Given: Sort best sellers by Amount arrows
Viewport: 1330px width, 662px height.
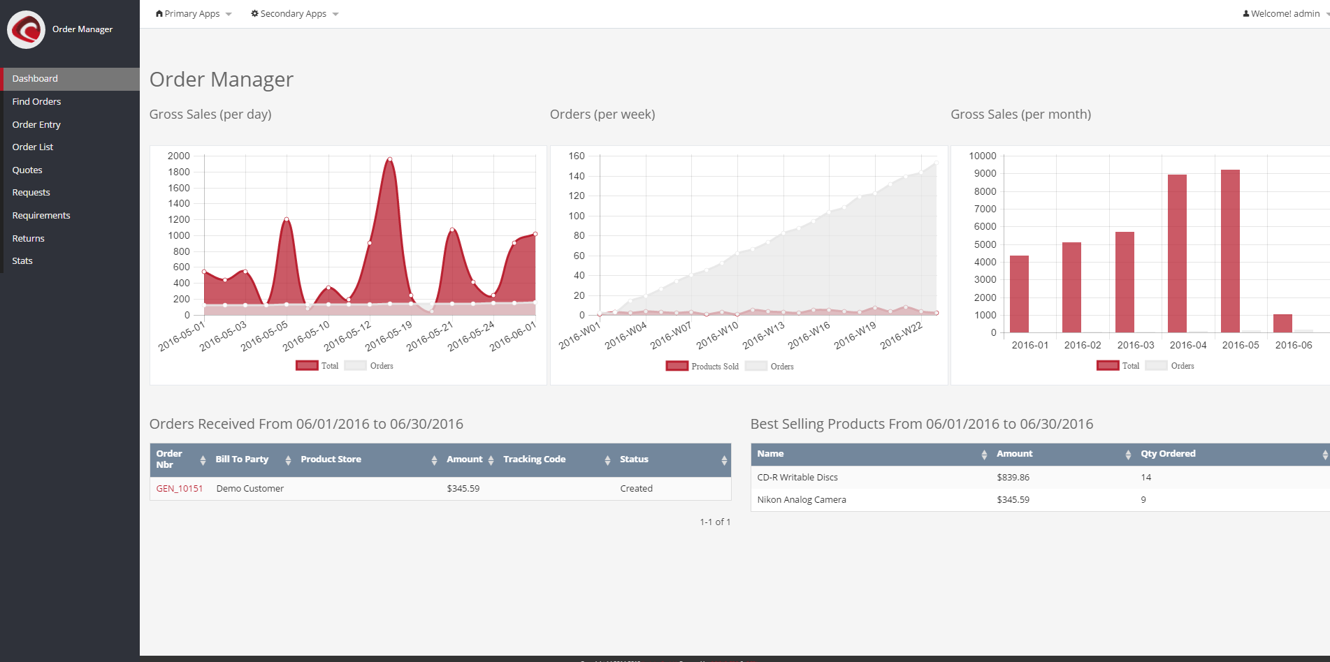Looking at the screenshot, I should click(x=1128, y=455).
